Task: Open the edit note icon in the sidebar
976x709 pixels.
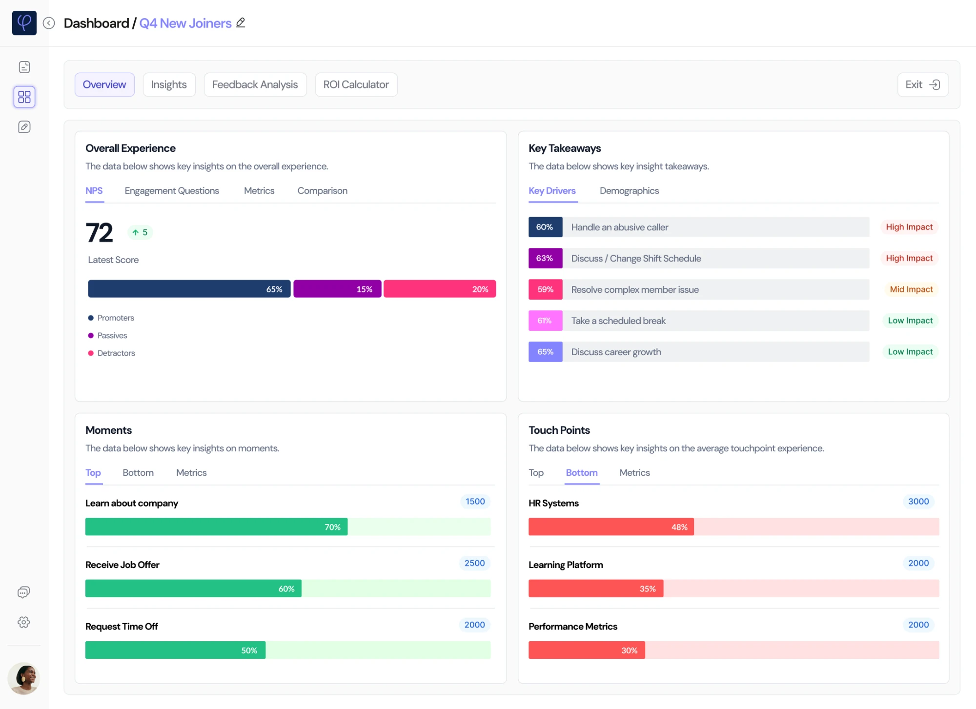Action: [x=24, y=127]
